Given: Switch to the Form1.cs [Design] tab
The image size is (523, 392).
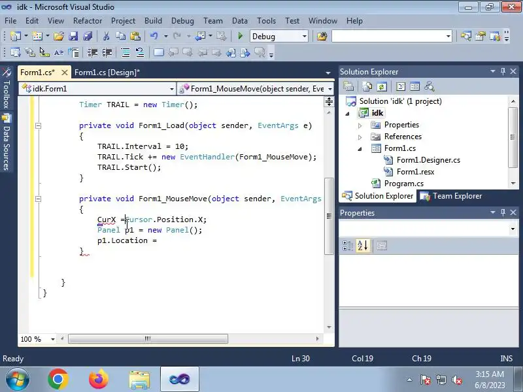Looking at the screenshot, I should coord(107,73).
